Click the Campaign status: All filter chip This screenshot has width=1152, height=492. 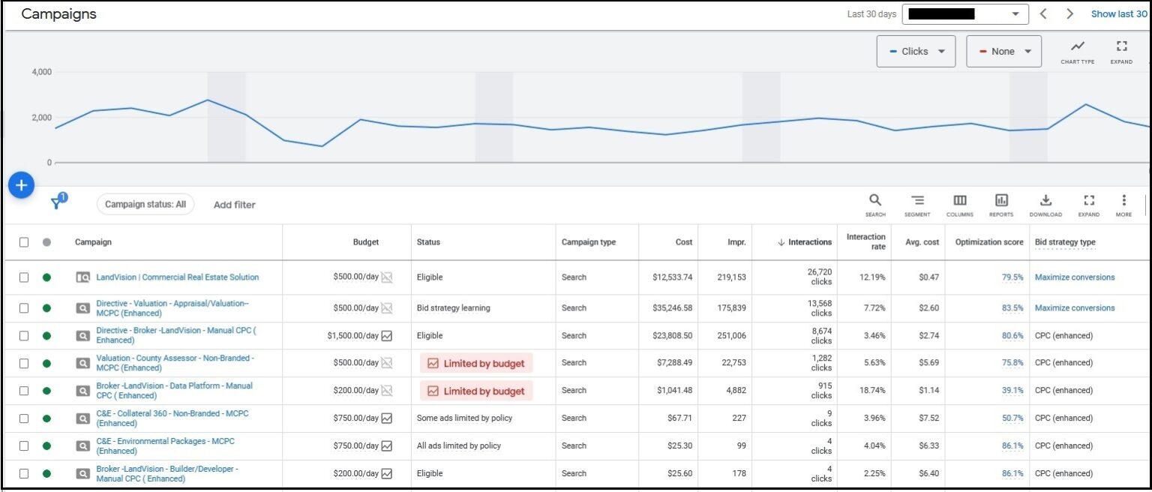(145, 205)
